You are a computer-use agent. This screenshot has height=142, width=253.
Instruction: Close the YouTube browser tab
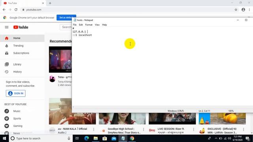(x=43, y=3)
